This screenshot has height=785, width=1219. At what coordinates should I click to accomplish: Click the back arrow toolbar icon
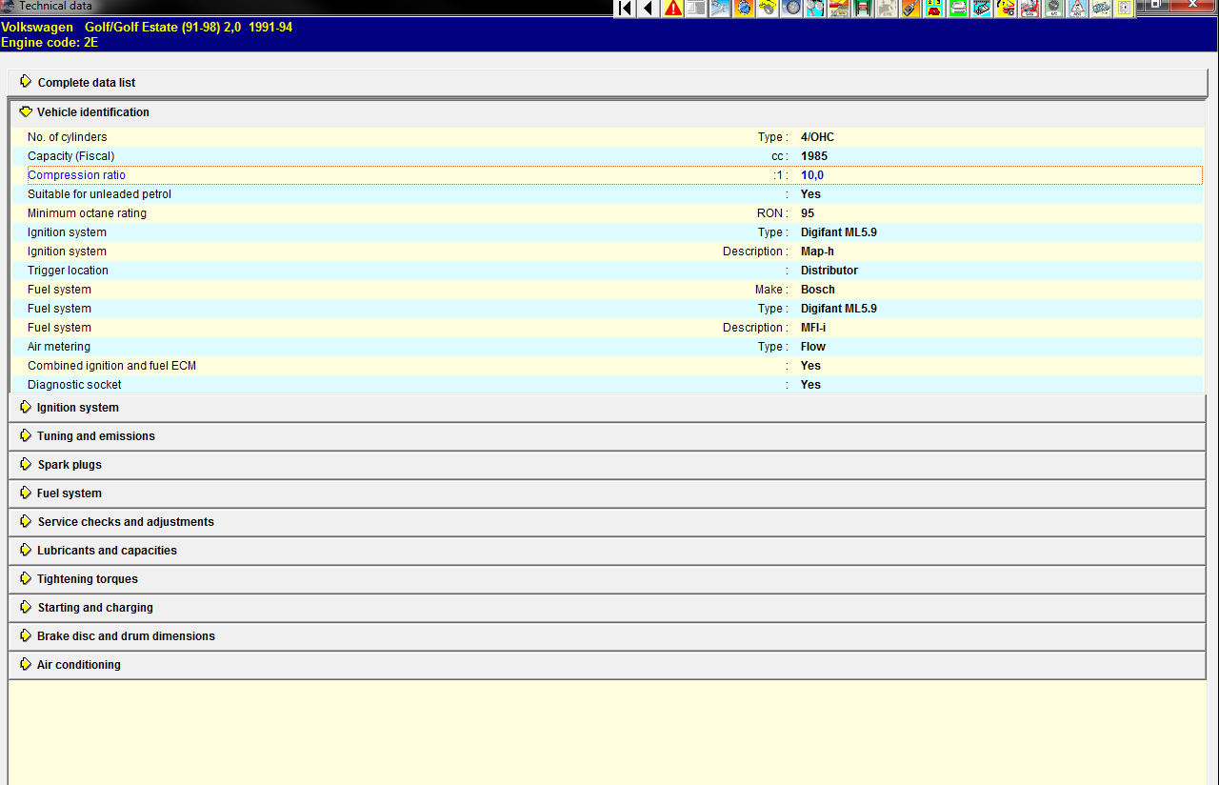[649, 9]
